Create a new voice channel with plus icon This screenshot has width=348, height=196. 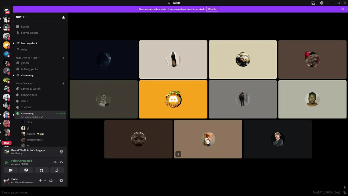pos(63,84)
